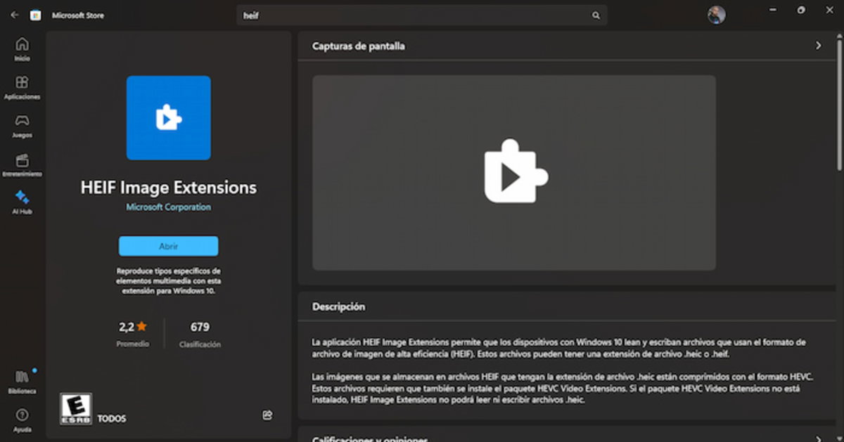This screenshot has height=442, width=844.
Task: Select the 679 Clasificación rating count
Action: (199, 334)
